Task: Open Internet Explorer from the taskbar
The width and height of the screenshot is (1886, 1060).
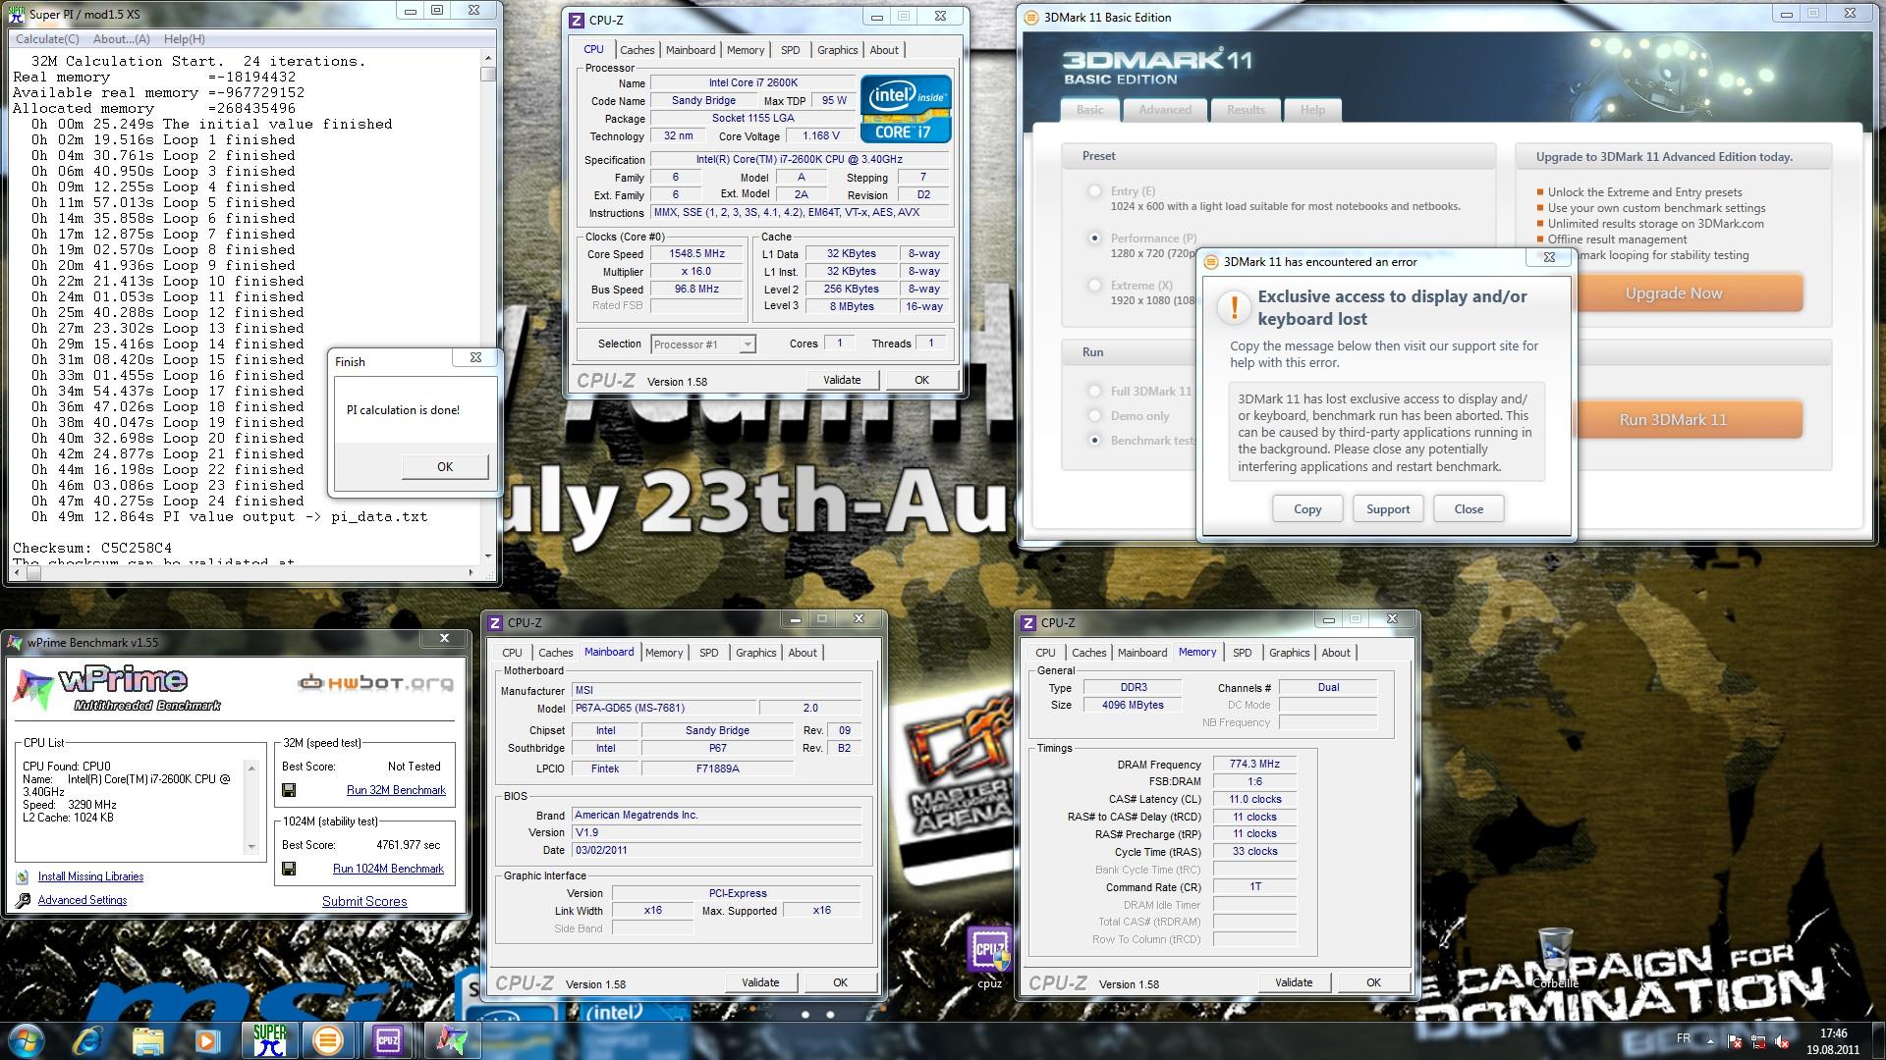Action: coord(89,1039)
